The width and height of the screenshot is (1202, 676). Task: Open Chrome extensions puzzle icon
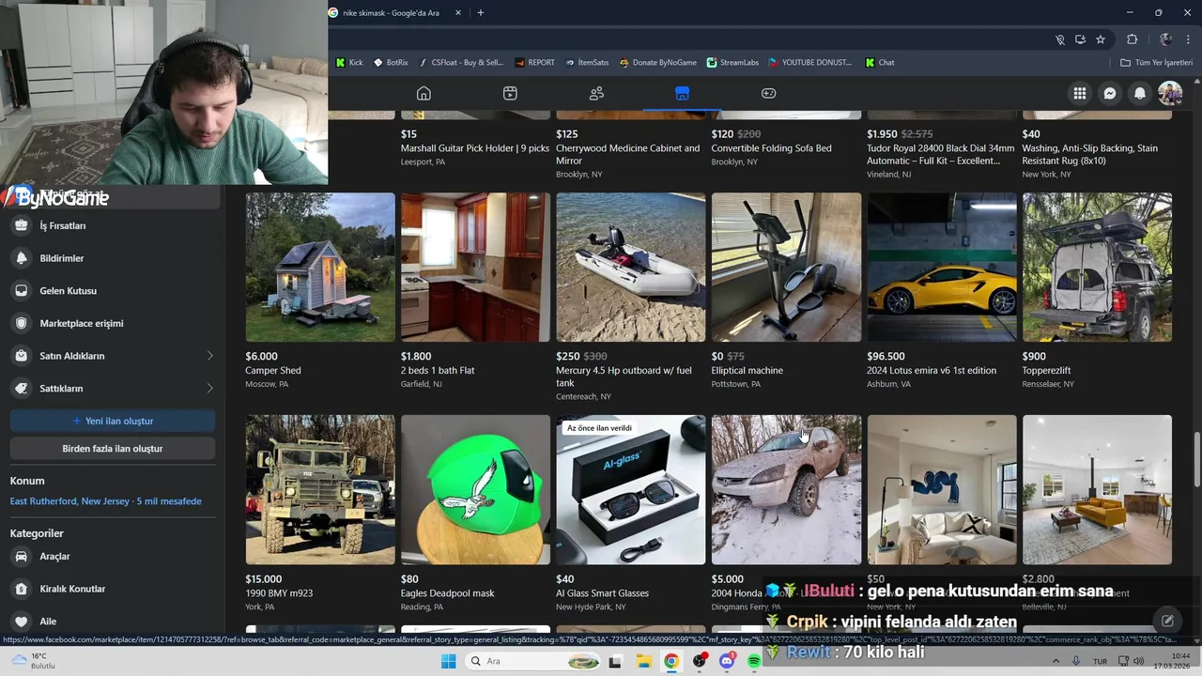pyautogui.click(x=1132, y=39)
